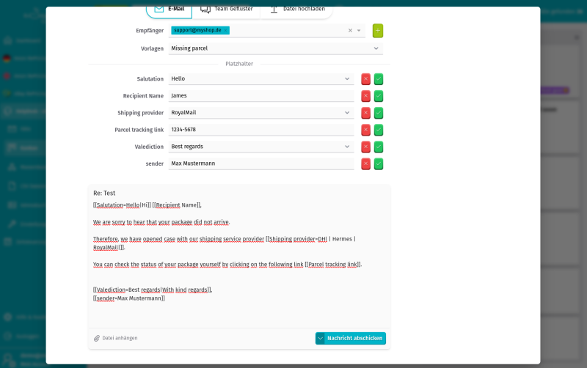Confirm the Valediction placeholder
This screenshot has height=368, width=587.
point(379,147)
